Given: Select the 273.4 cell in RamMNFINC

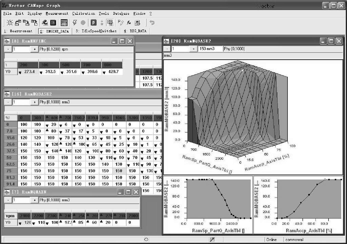Looking at the screenshot, I should click(x=28, y=72).
